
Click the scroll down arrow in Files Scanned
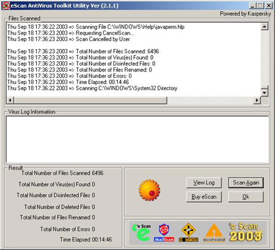[x=265, y=93]
